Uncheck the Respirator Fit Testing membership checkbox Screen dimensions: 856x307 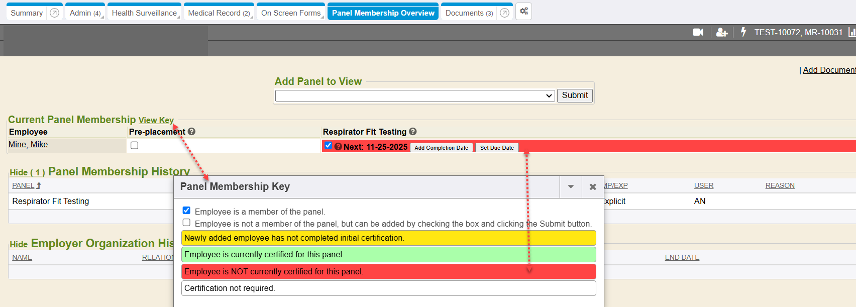328,146
